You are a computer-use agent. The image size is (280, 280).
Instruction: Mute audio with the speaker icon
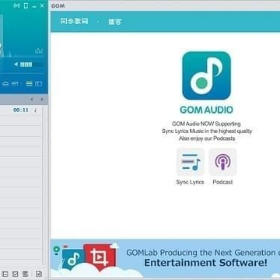[16, 64]
